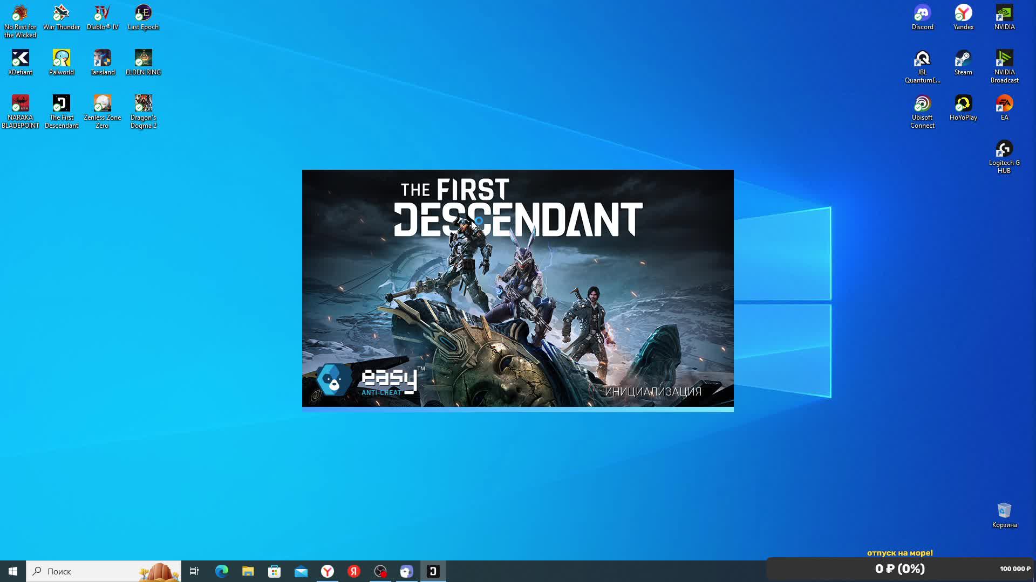
Task: Click the Diablo IV desktop icon
Action: coord(103,13)
